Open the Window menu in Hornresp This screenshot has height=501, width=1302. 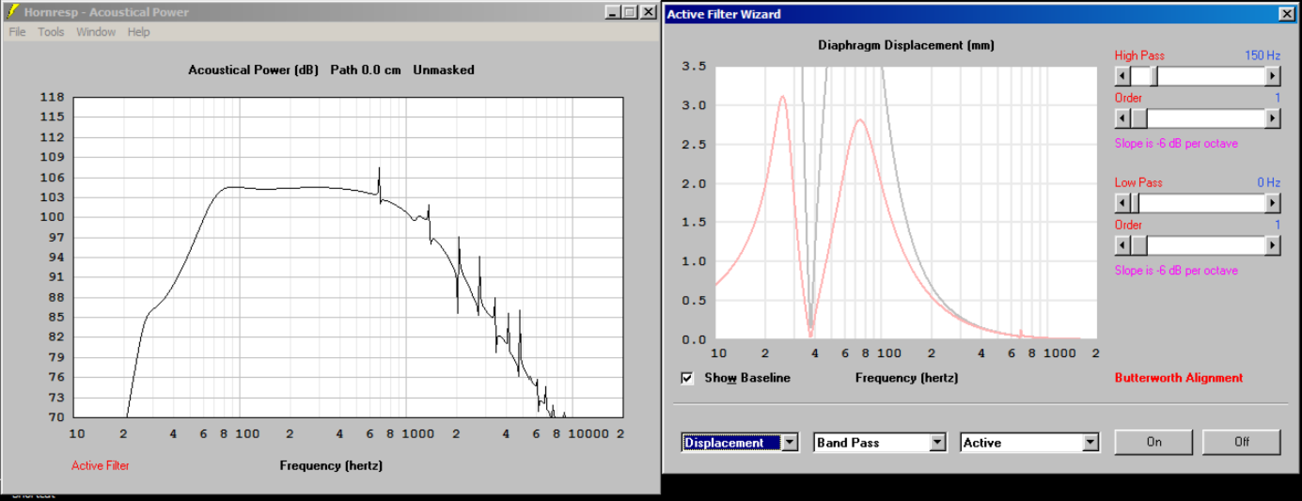[x=96, y=32]
